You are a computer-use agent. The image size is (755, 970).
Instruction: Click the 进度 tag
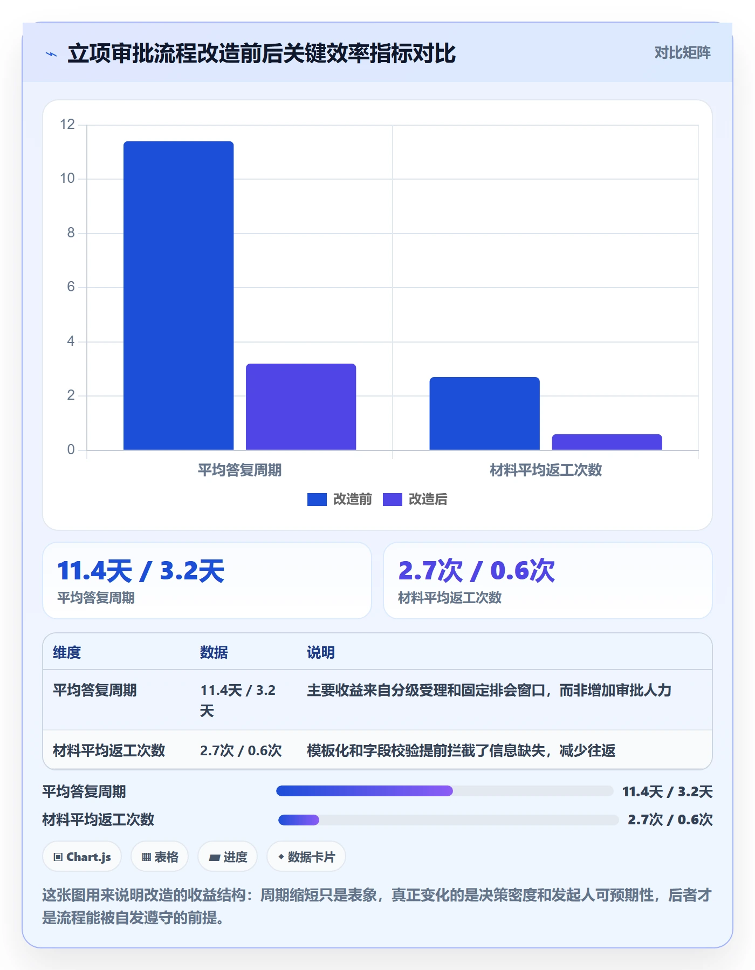coord(228,856)
